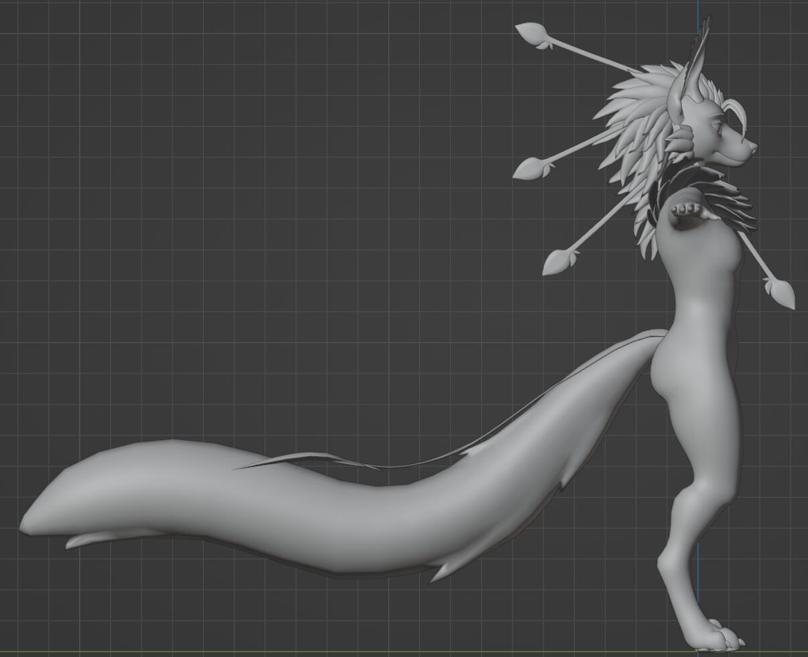
Task: Select the small hand at the shoulder
Action: click(x=687, y=212)
